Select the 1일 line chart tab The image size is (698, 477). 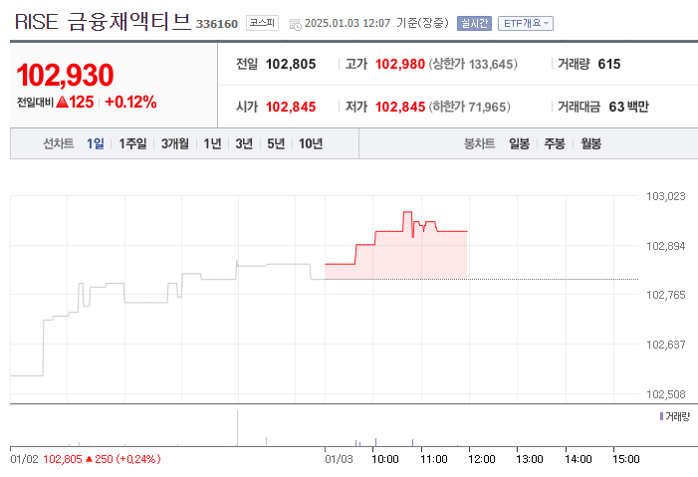click(96, 143)
